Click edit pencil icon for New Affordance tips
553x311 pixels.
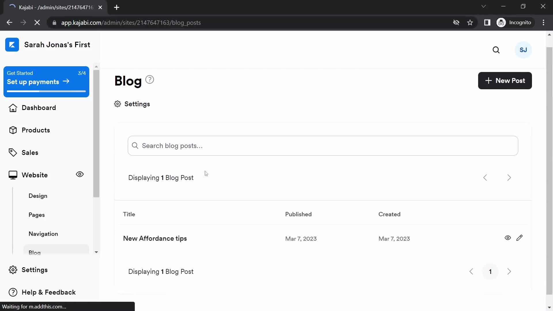(x=520, y=238)
